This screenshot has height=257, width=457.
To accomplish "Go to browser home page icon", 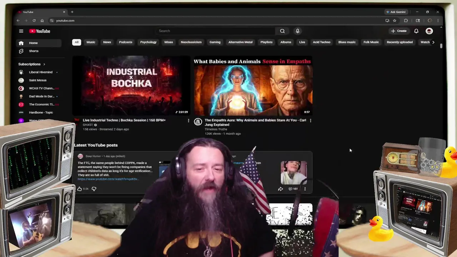I will click(42, 21).
